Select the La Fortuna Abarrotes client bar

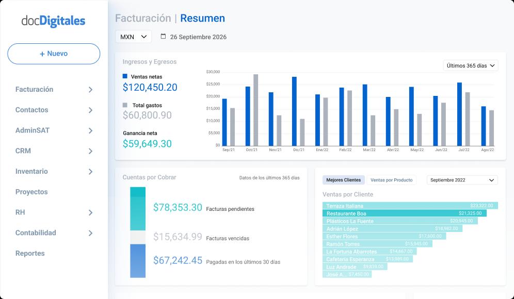370,252
